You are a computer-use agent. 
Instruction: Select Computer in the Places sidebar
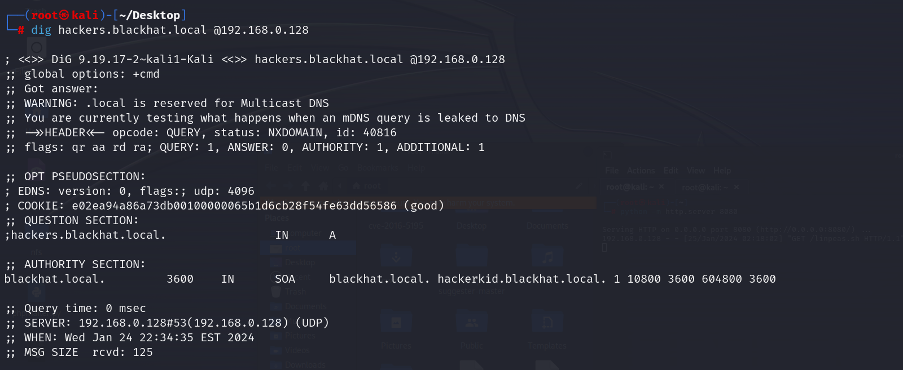[305, 233]
